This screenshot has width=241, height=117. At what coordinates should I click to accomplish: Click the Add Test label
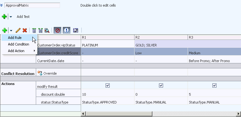point(23,17)
